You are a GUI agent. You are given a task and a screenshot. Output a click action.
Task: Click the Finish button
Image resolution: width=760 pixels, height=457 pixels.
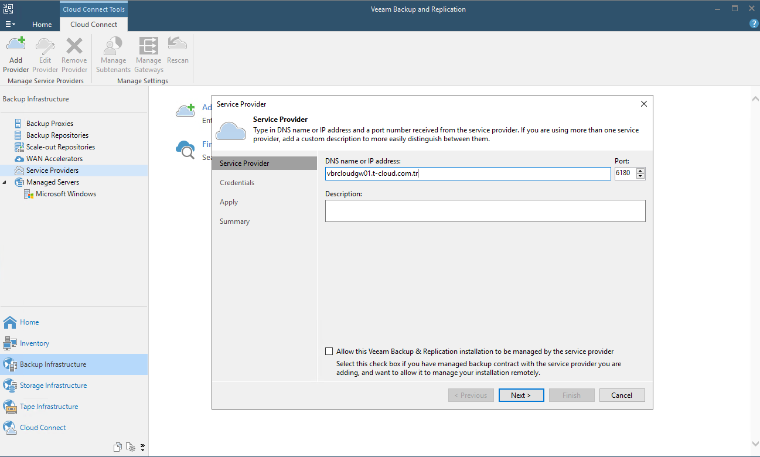point(572,395)
